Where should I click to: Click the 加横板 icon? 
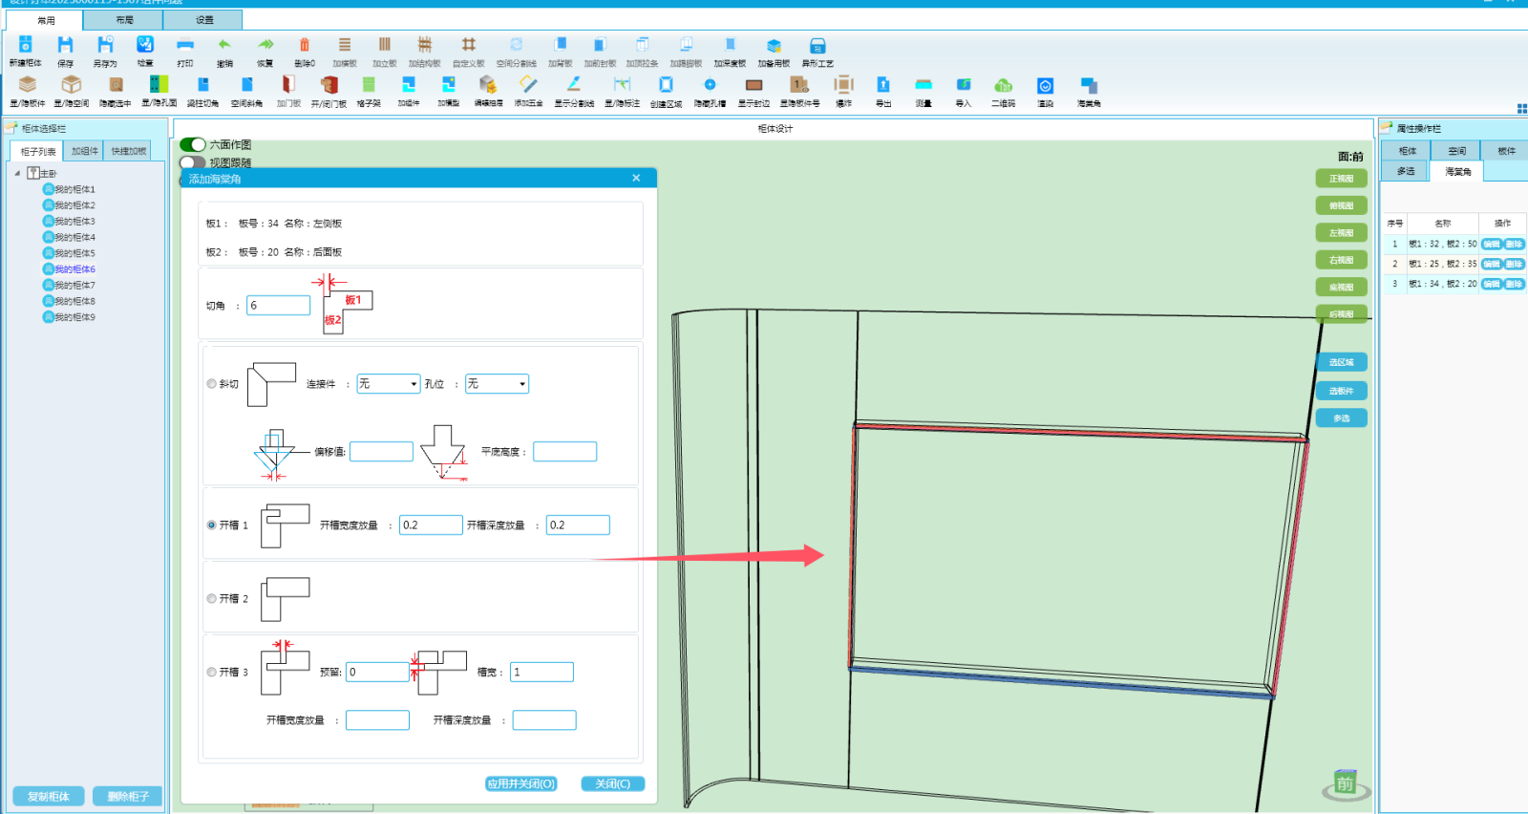(x=345, y=45)
